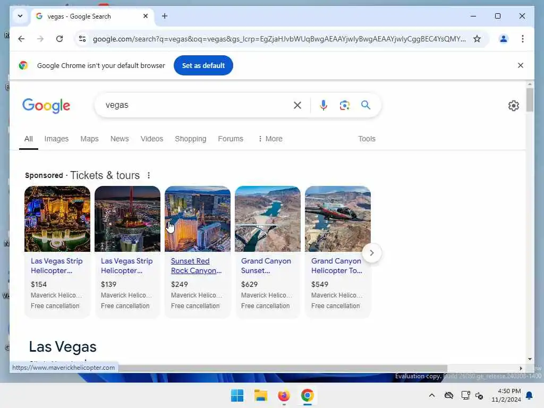The height and width of the screenshot is (408, 544).
Task: Bookmark this tab with star icon
Action: pyautogui.click(x=477, y=39)
